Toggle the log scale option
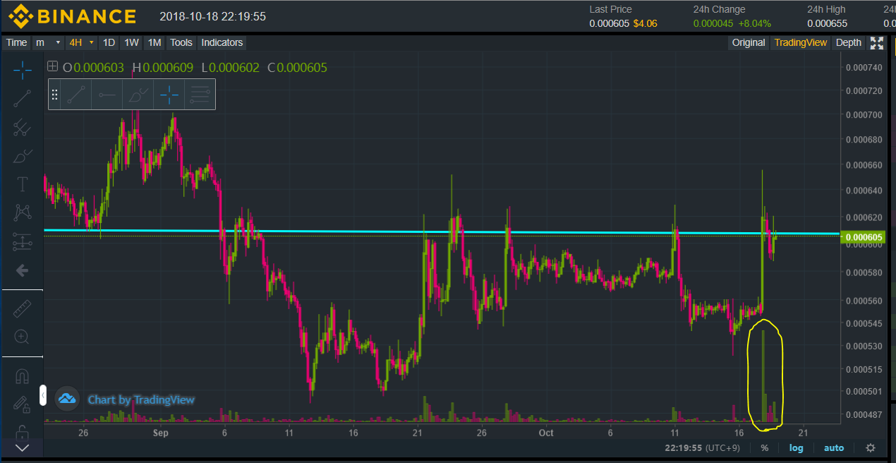 coord(796,448)
